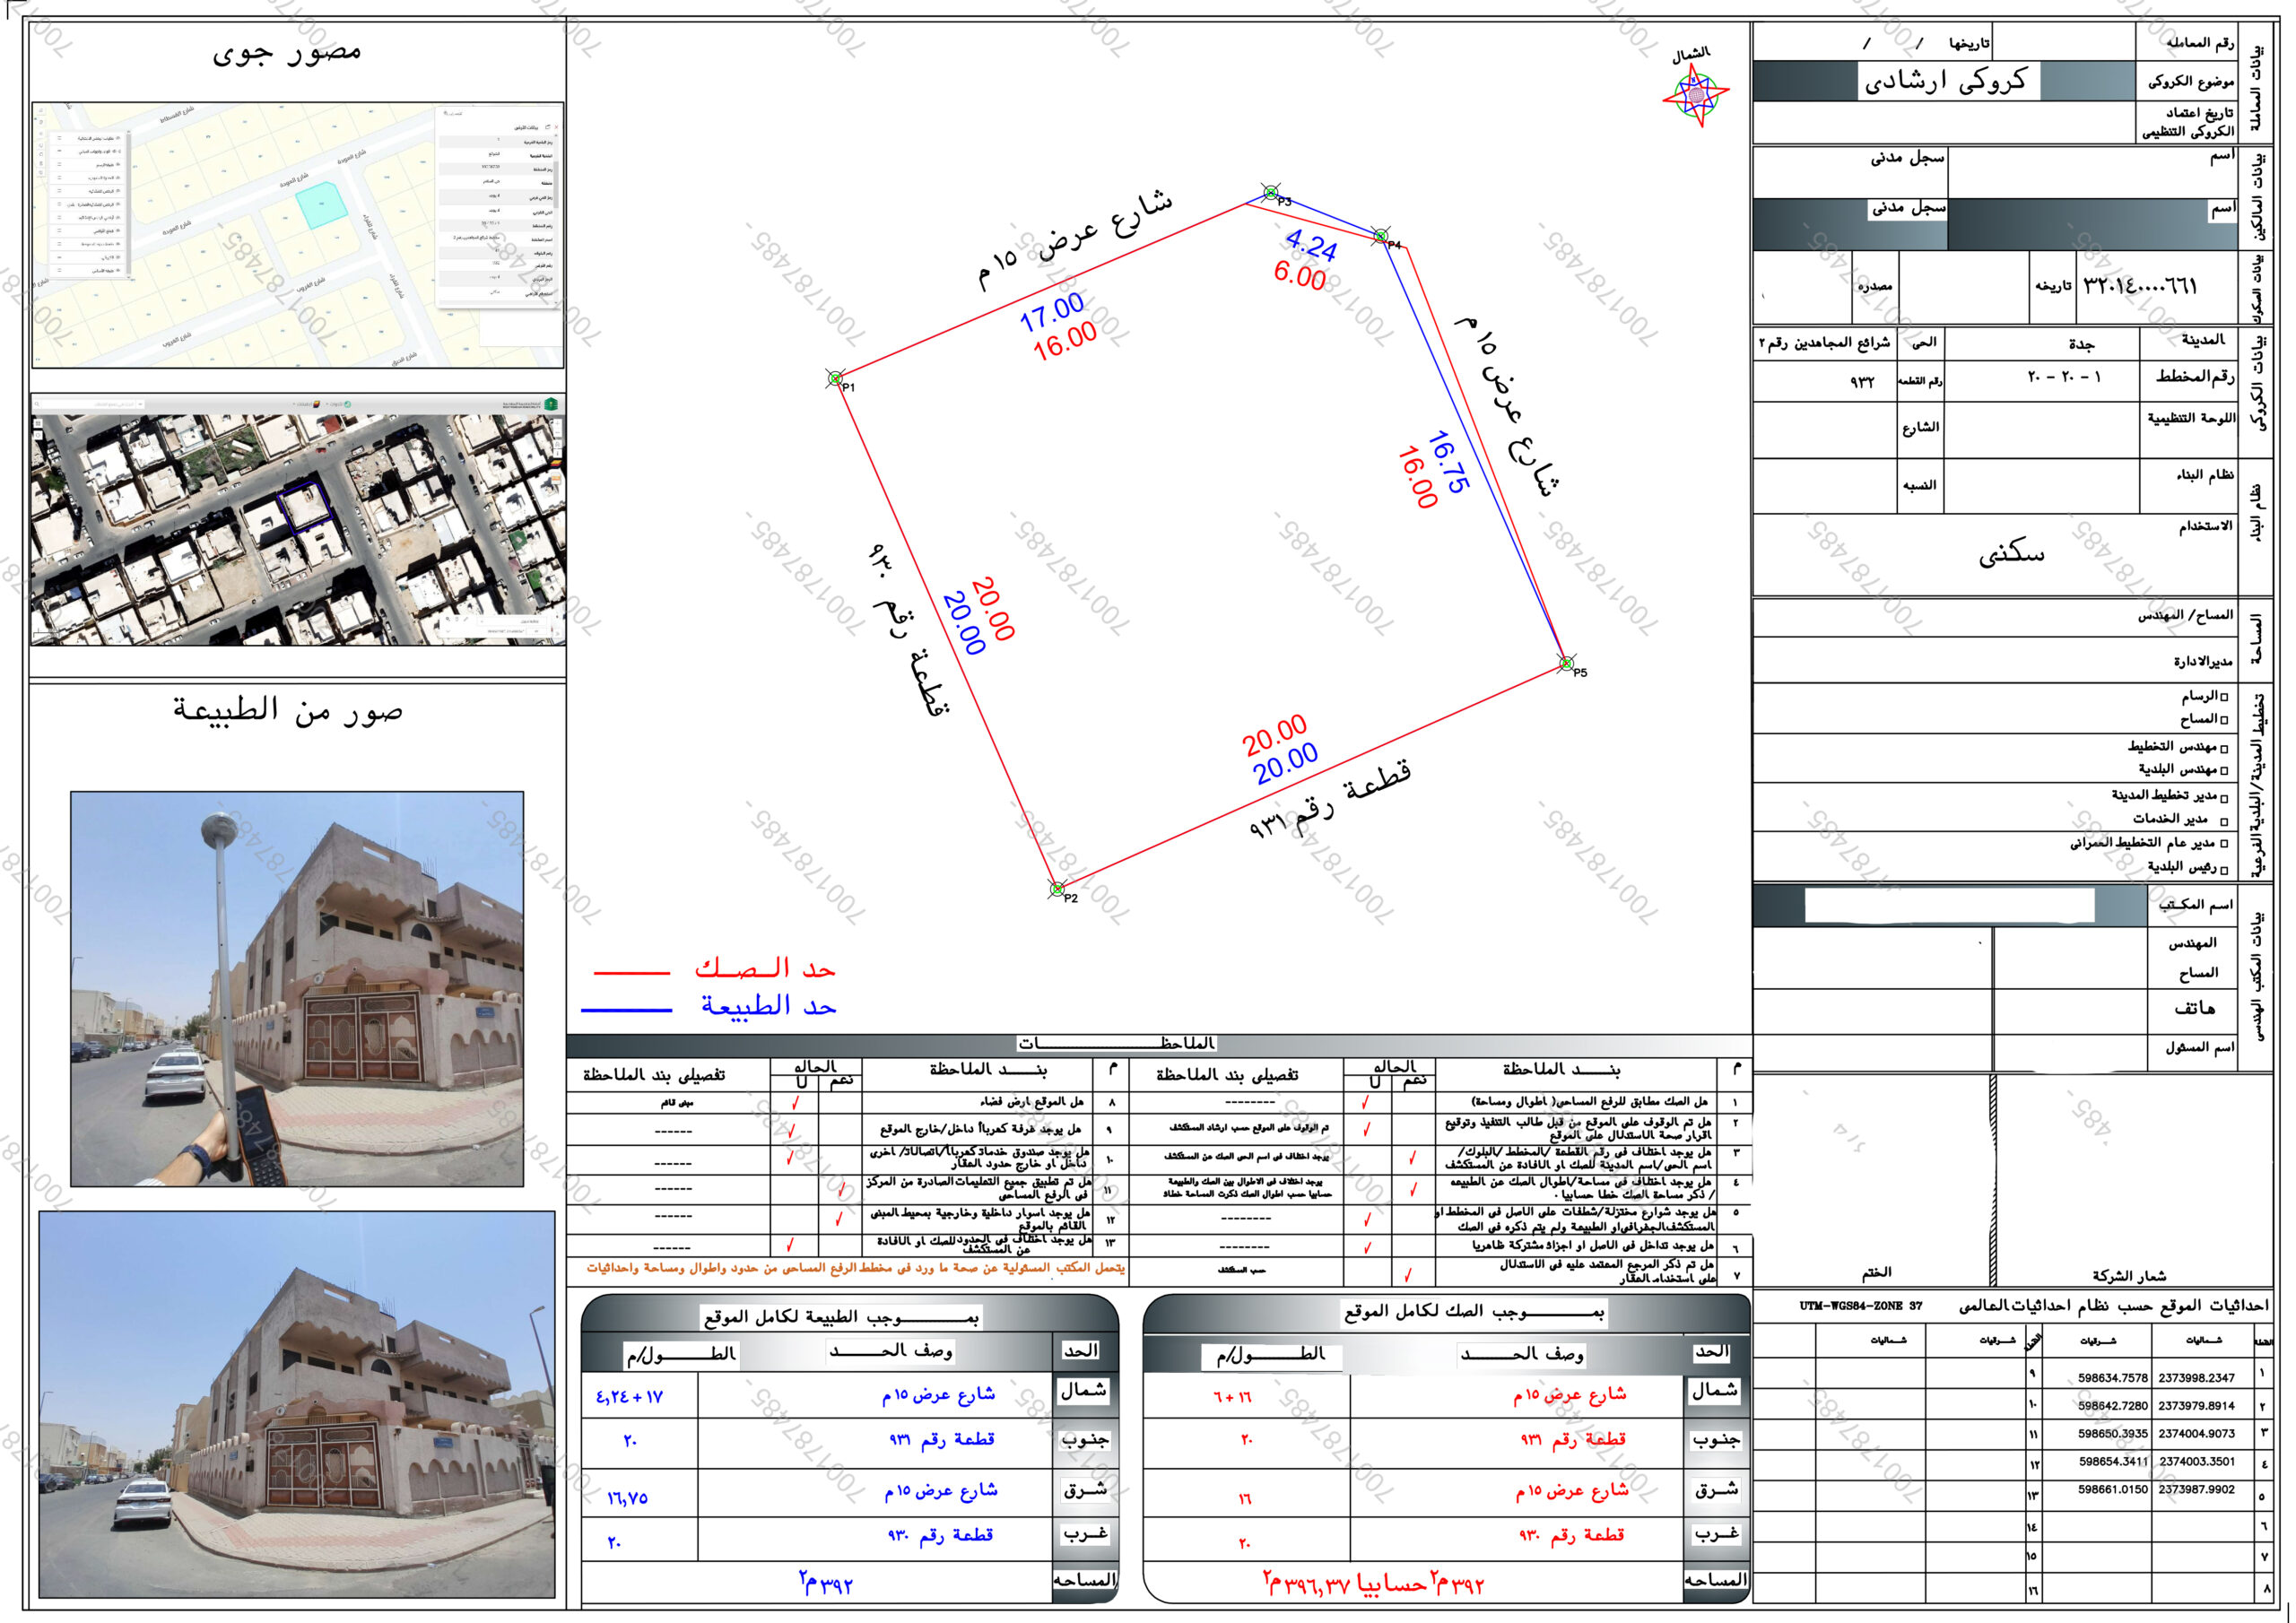Click the red deed boundary legend line
Viewport: 2296px width, 1623px height.
click(x=631, y=971)
